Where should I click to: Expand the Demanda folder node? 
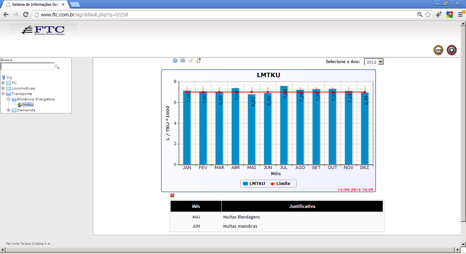click(9, 110)
